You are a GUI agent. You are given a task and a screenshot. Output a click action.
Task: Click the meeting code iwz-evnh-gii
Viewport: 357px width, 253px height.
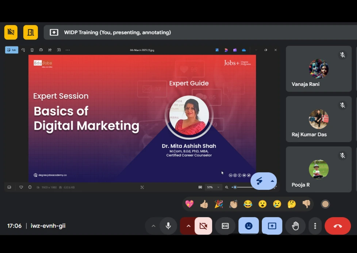(48, 226)
